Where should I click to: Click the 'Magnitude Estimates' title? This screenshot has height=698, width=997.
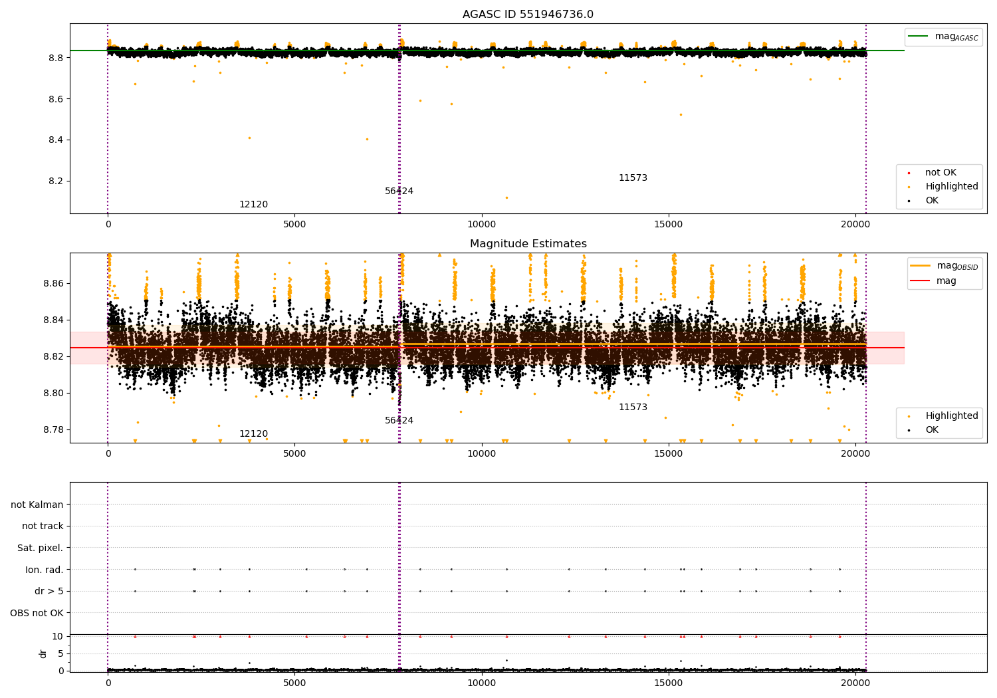(528, 244)
